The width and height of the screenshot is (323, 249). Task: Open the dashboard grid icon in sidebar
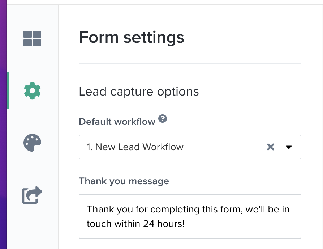coord(32,38)
